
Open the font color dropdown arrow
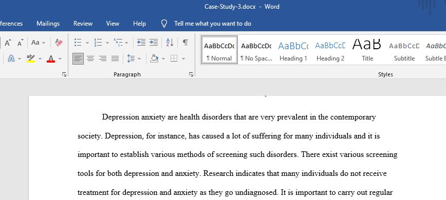coord(60,59)
